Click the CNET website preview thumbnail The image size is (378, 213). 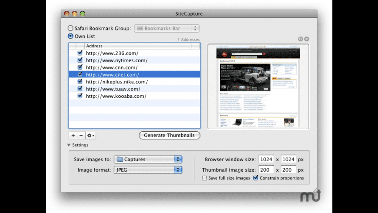point(258,86)
